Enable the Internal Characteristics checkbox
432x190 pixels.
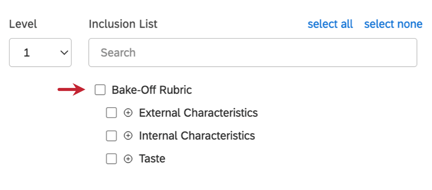tap(111, 136)
